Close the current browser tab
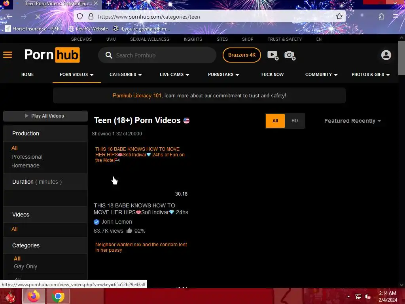 tap(96, 4)
